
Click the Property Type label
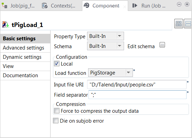(x=70, y=37)
